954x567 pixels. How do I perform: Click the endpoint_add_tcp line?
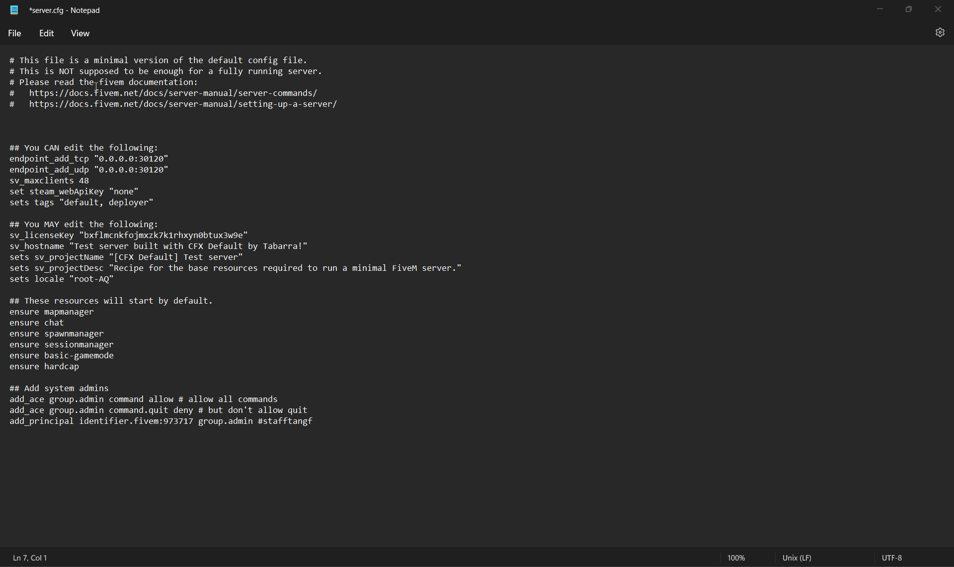88,159
